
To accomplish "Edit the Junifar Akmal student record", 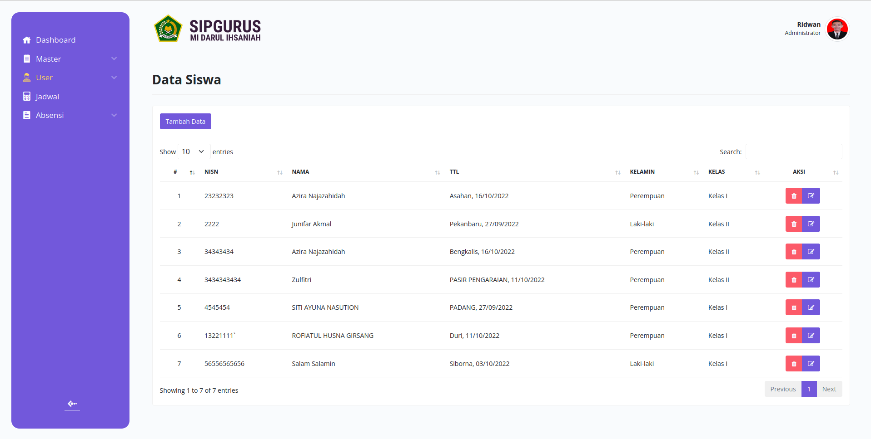I will pyautogui.click(x=811, y=224).
